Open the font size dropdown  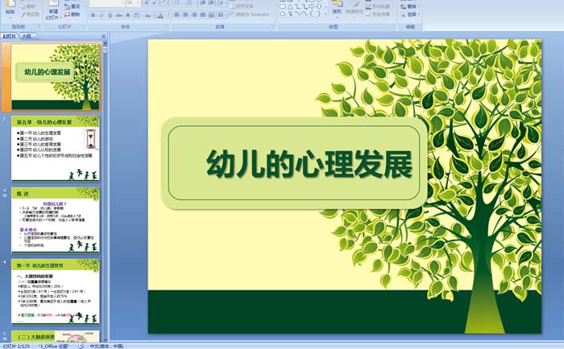point(138,3)
